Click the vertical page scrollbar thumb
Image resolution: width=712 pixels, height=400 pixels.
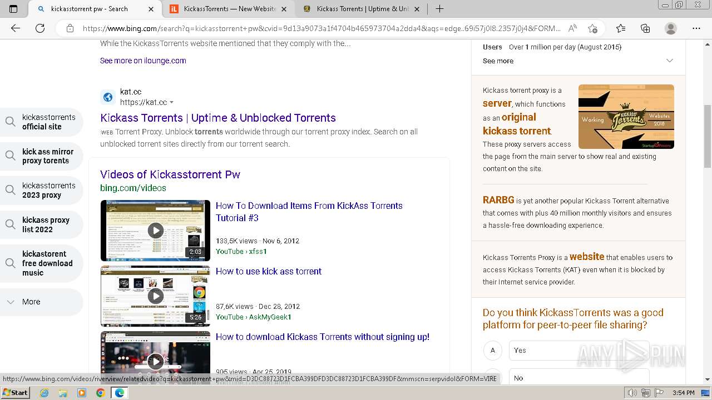point(708,136)
